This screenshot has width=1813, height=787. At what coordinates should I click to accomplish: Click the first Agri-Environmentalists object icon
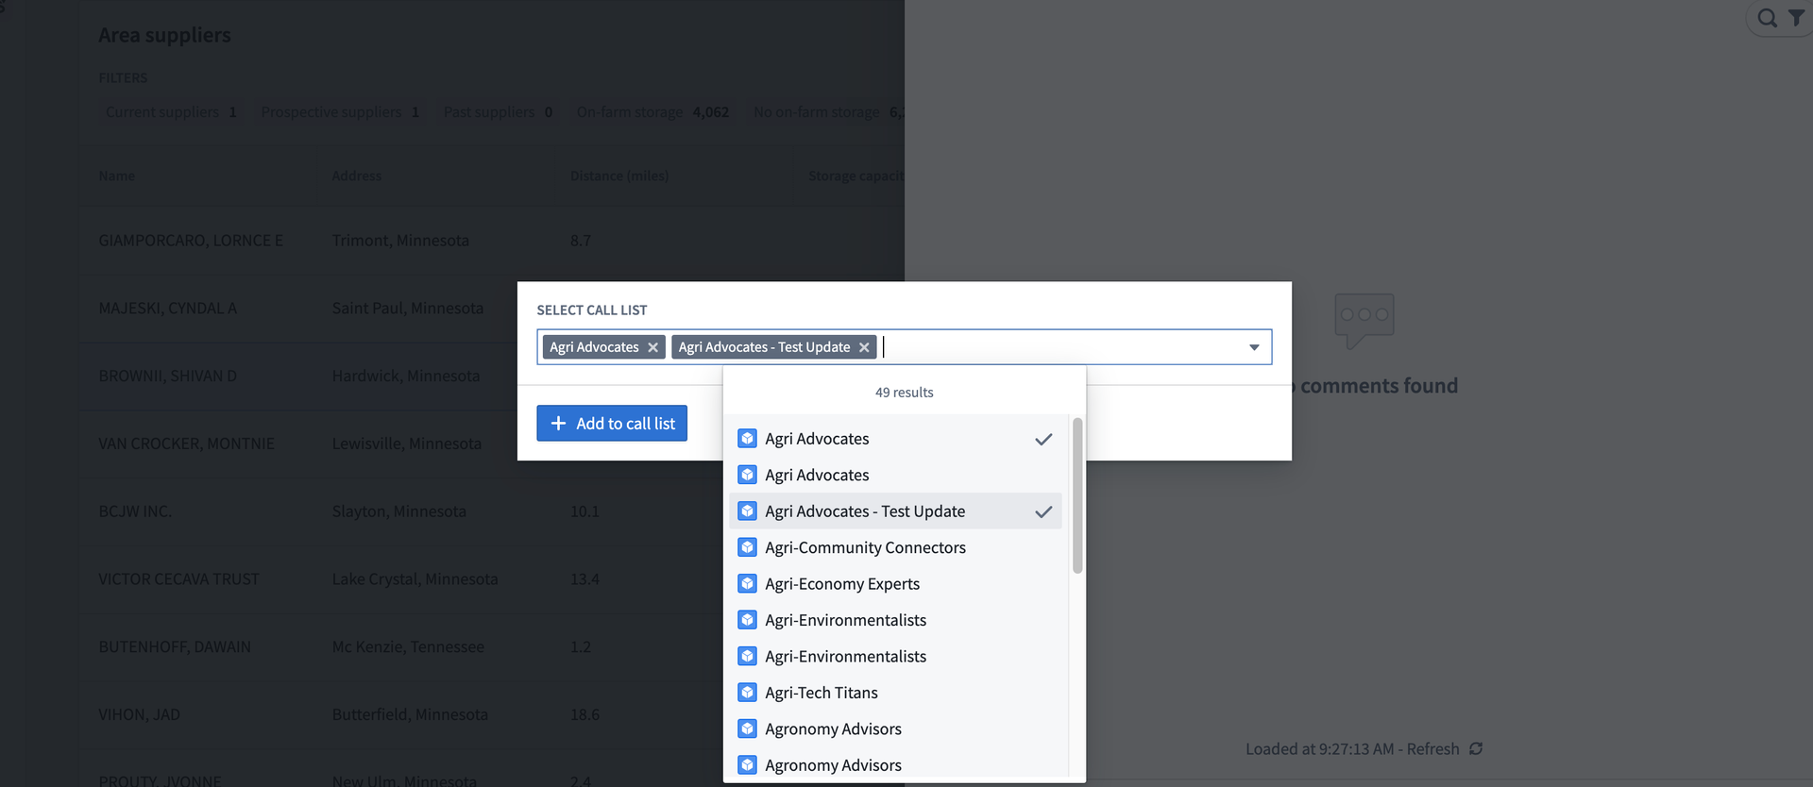tap(747, 620)
